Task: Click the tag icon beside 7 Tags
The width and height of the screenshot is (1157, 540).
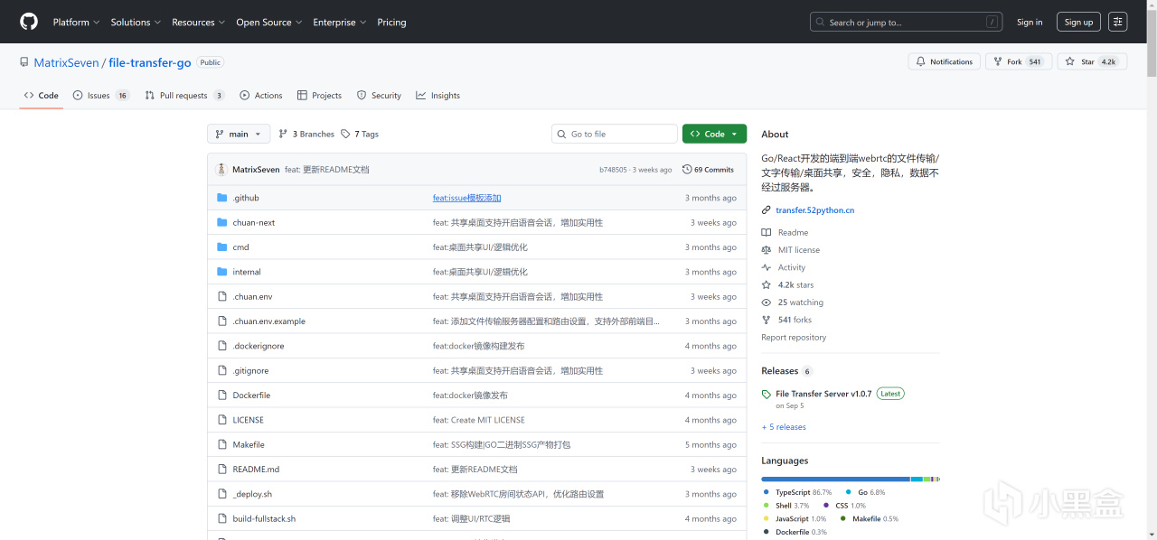Action: pos(345,134)
